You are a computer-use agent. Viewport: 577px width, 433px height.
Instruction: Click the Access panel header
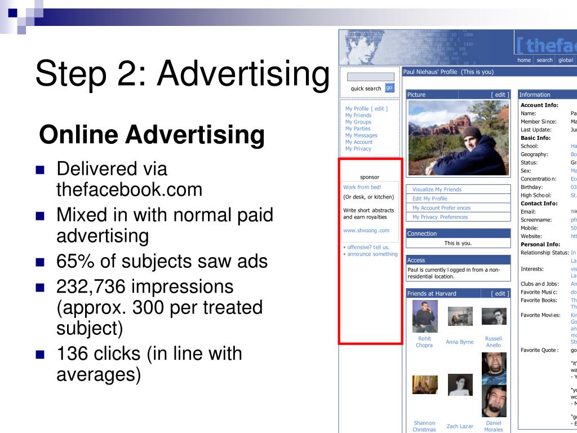pos(458,260)
